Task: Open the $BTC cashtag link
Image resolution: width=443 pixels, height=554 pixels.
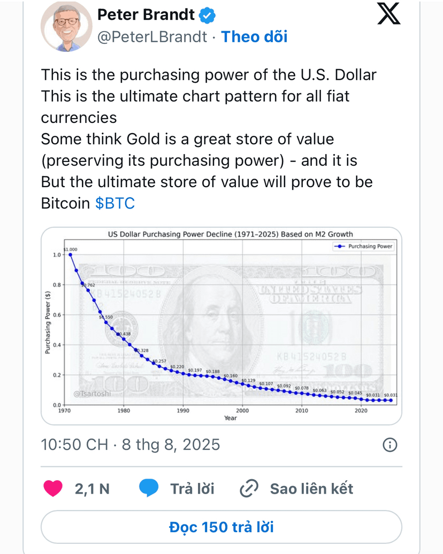Action: 115,203
